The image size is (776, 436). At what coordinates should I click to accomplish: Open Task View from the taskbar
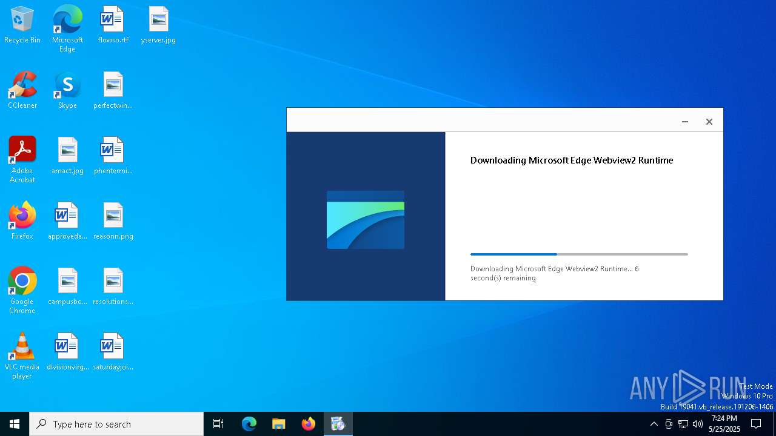click(x=218, y=424)
